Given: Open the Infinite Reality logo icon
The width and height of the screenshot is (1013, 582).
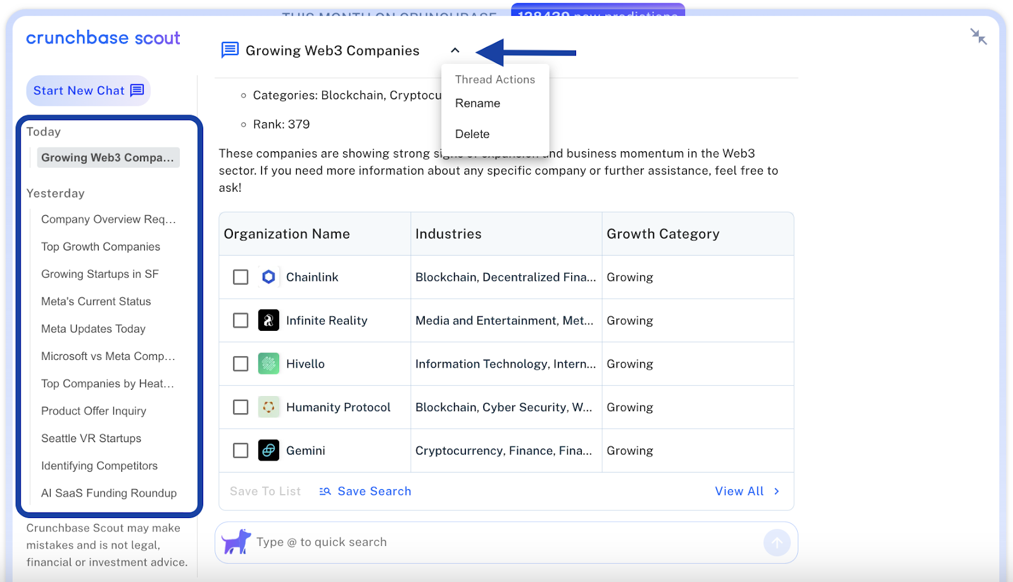Looking at the screenshot, I should 268,321.
